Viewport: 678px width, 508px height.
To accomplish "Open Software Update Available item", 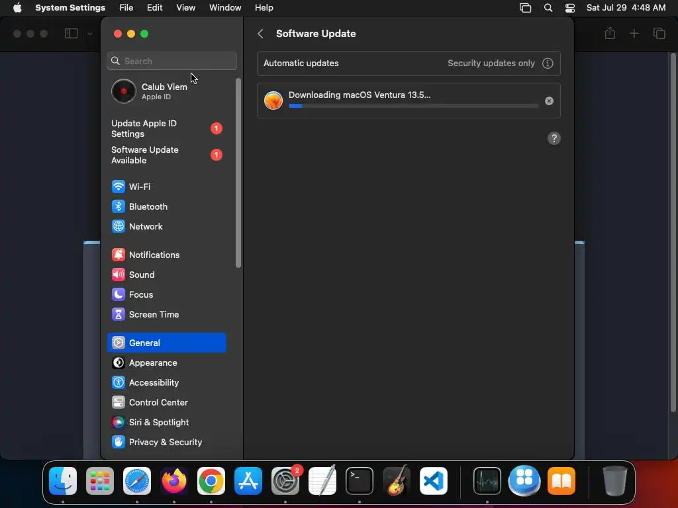I will (166, 155).
